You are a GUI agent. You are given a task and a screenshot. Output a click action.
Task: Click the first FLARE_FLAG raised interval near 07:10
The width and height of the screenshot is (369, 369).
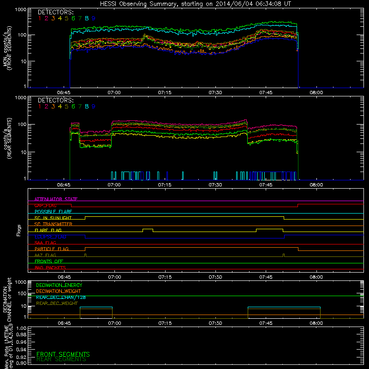click(x=148, y=230)
